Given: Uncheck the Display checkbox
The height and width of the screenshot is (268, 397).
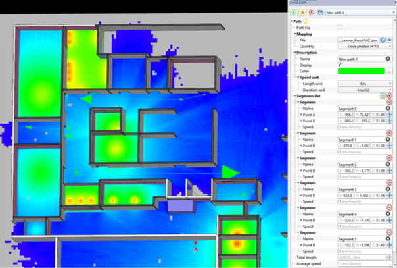Looking at the screenshot, I should [x=340, y=65].
